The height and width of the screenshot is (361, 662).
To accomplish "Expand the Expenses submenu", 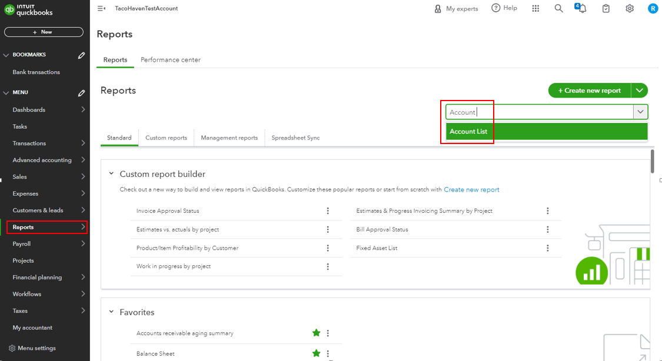I will 83,193.
